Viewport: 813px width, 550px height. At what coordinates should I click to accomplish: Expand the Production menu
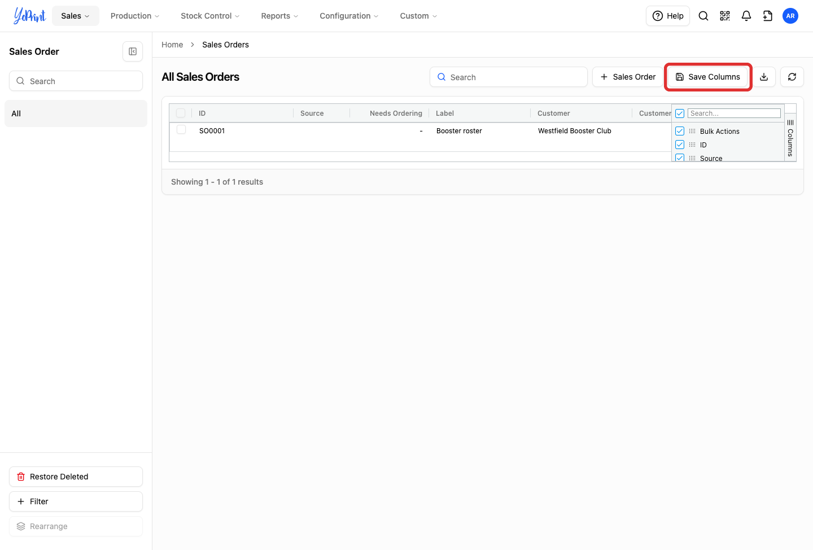coord(135,16)
